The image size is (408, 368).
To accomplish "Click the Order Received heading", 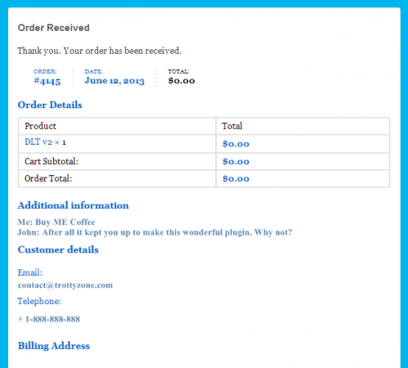I will pos(54,28).
